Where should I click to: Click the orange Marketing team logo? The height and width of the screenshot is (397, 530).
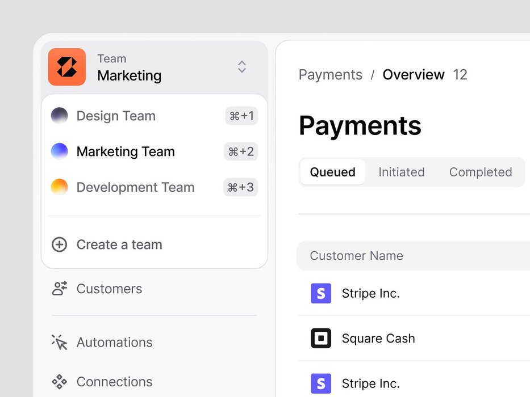[67, 67]
